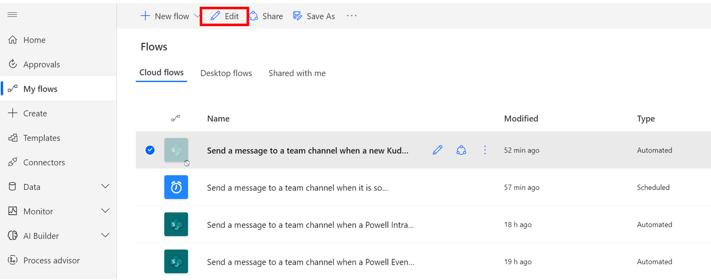711x280 pixels.
Task: Click the Share icon in the top toolbar
Action: click(x=253, y=16)
